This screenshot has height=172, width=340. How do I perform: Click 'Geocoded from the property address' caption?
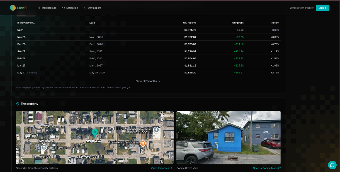37,168
